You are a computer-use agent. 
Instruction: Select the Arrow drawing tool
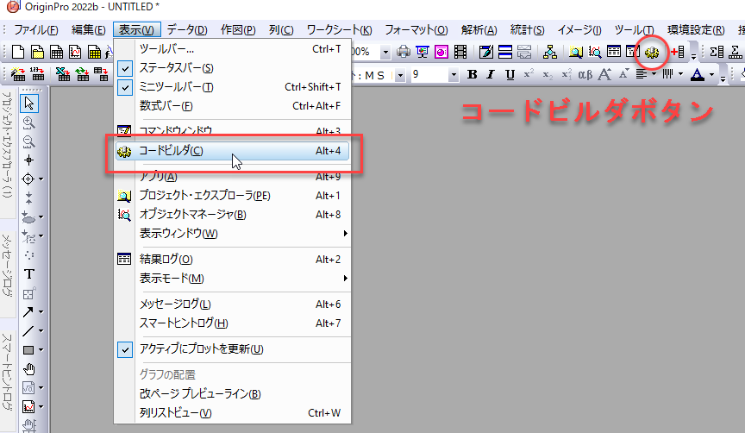point(28,311)
